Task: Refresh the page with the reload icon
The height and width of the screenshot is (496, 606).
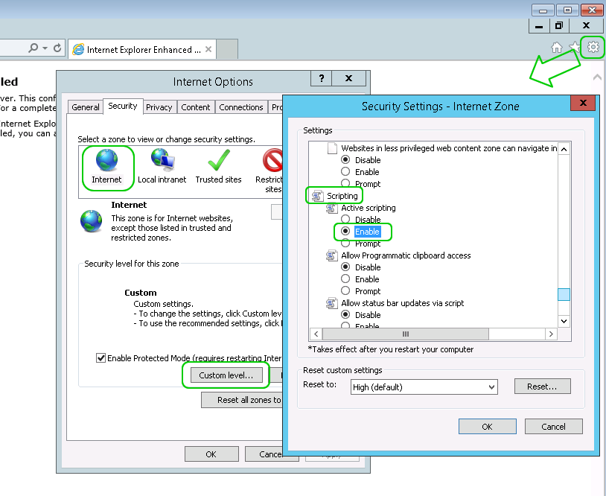Action: click(x=57, y=48)
